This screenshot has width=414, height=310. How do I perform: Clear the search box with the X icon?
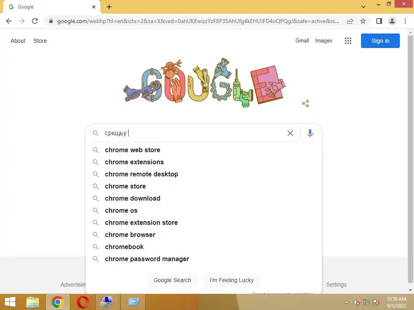click(x=290, y=133)
